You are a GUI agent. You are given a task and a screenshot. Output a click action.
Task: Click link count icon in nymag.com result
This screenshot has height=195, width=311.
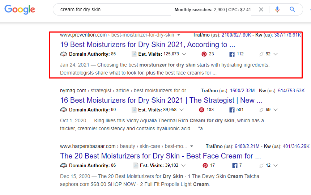click(261, 110)
